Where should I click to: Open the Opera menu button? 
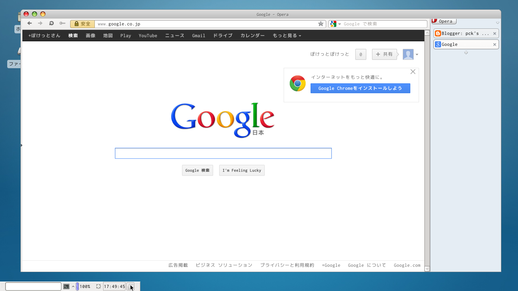(x=444, y=21)
